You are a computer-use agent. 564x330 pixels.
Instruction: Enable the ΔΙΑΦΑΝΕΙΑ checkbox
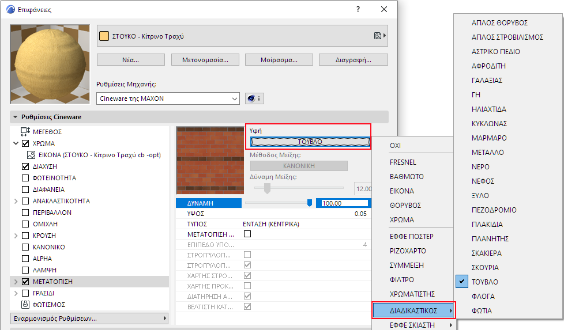[25, 189]
